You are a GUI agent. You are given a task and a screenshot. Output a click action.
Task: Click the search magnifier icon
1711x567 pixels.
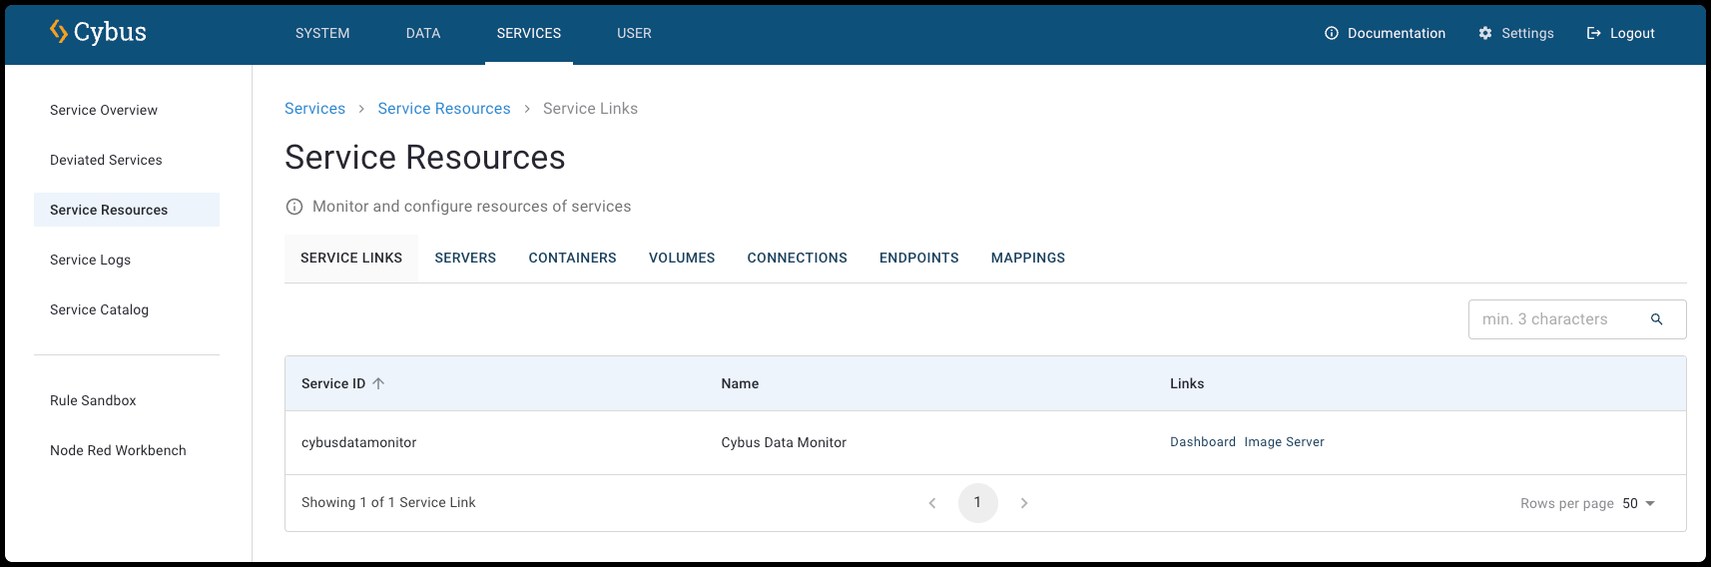pyautogui.click(x=1656, y=319)
